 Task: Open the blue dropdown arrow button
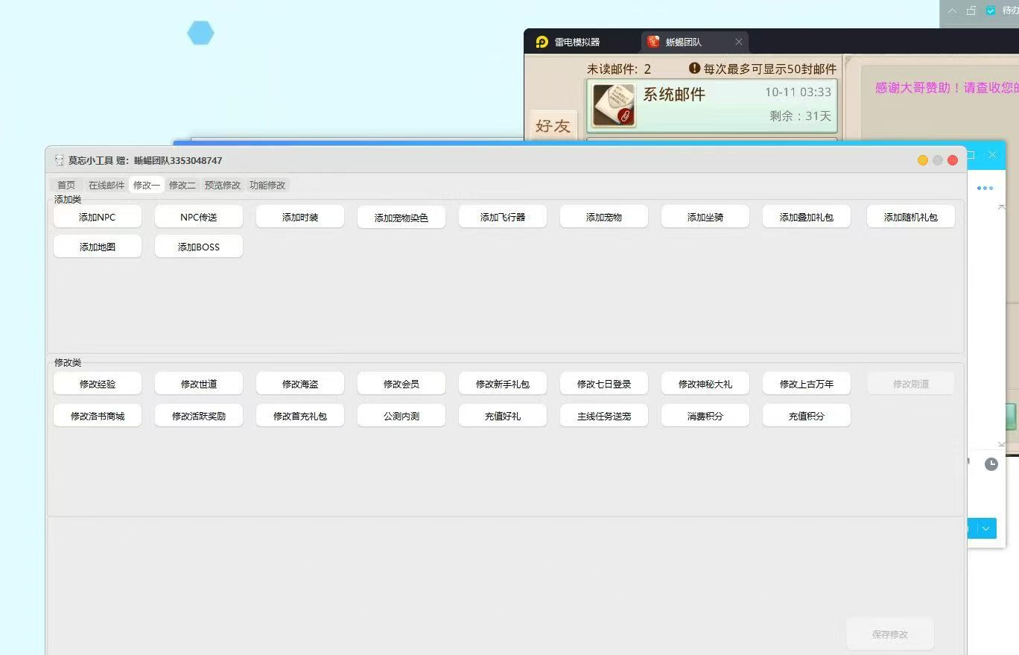coord(986,528)
